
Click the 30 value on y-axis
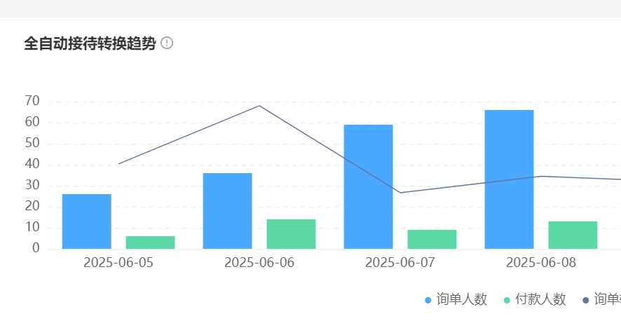coord(32,185)
